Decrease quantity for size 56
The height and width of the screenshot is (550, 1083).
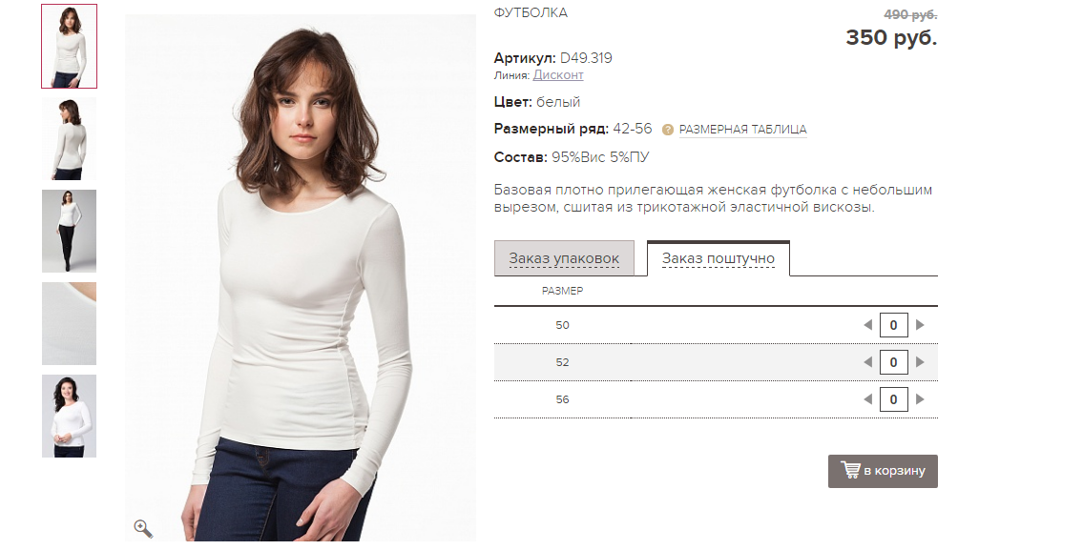[x=868, y=398]
